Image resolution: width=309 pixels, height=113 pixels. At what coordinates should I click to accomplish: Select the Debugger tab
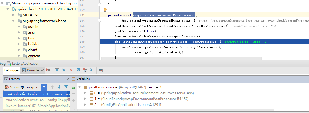tap(12, 71)
